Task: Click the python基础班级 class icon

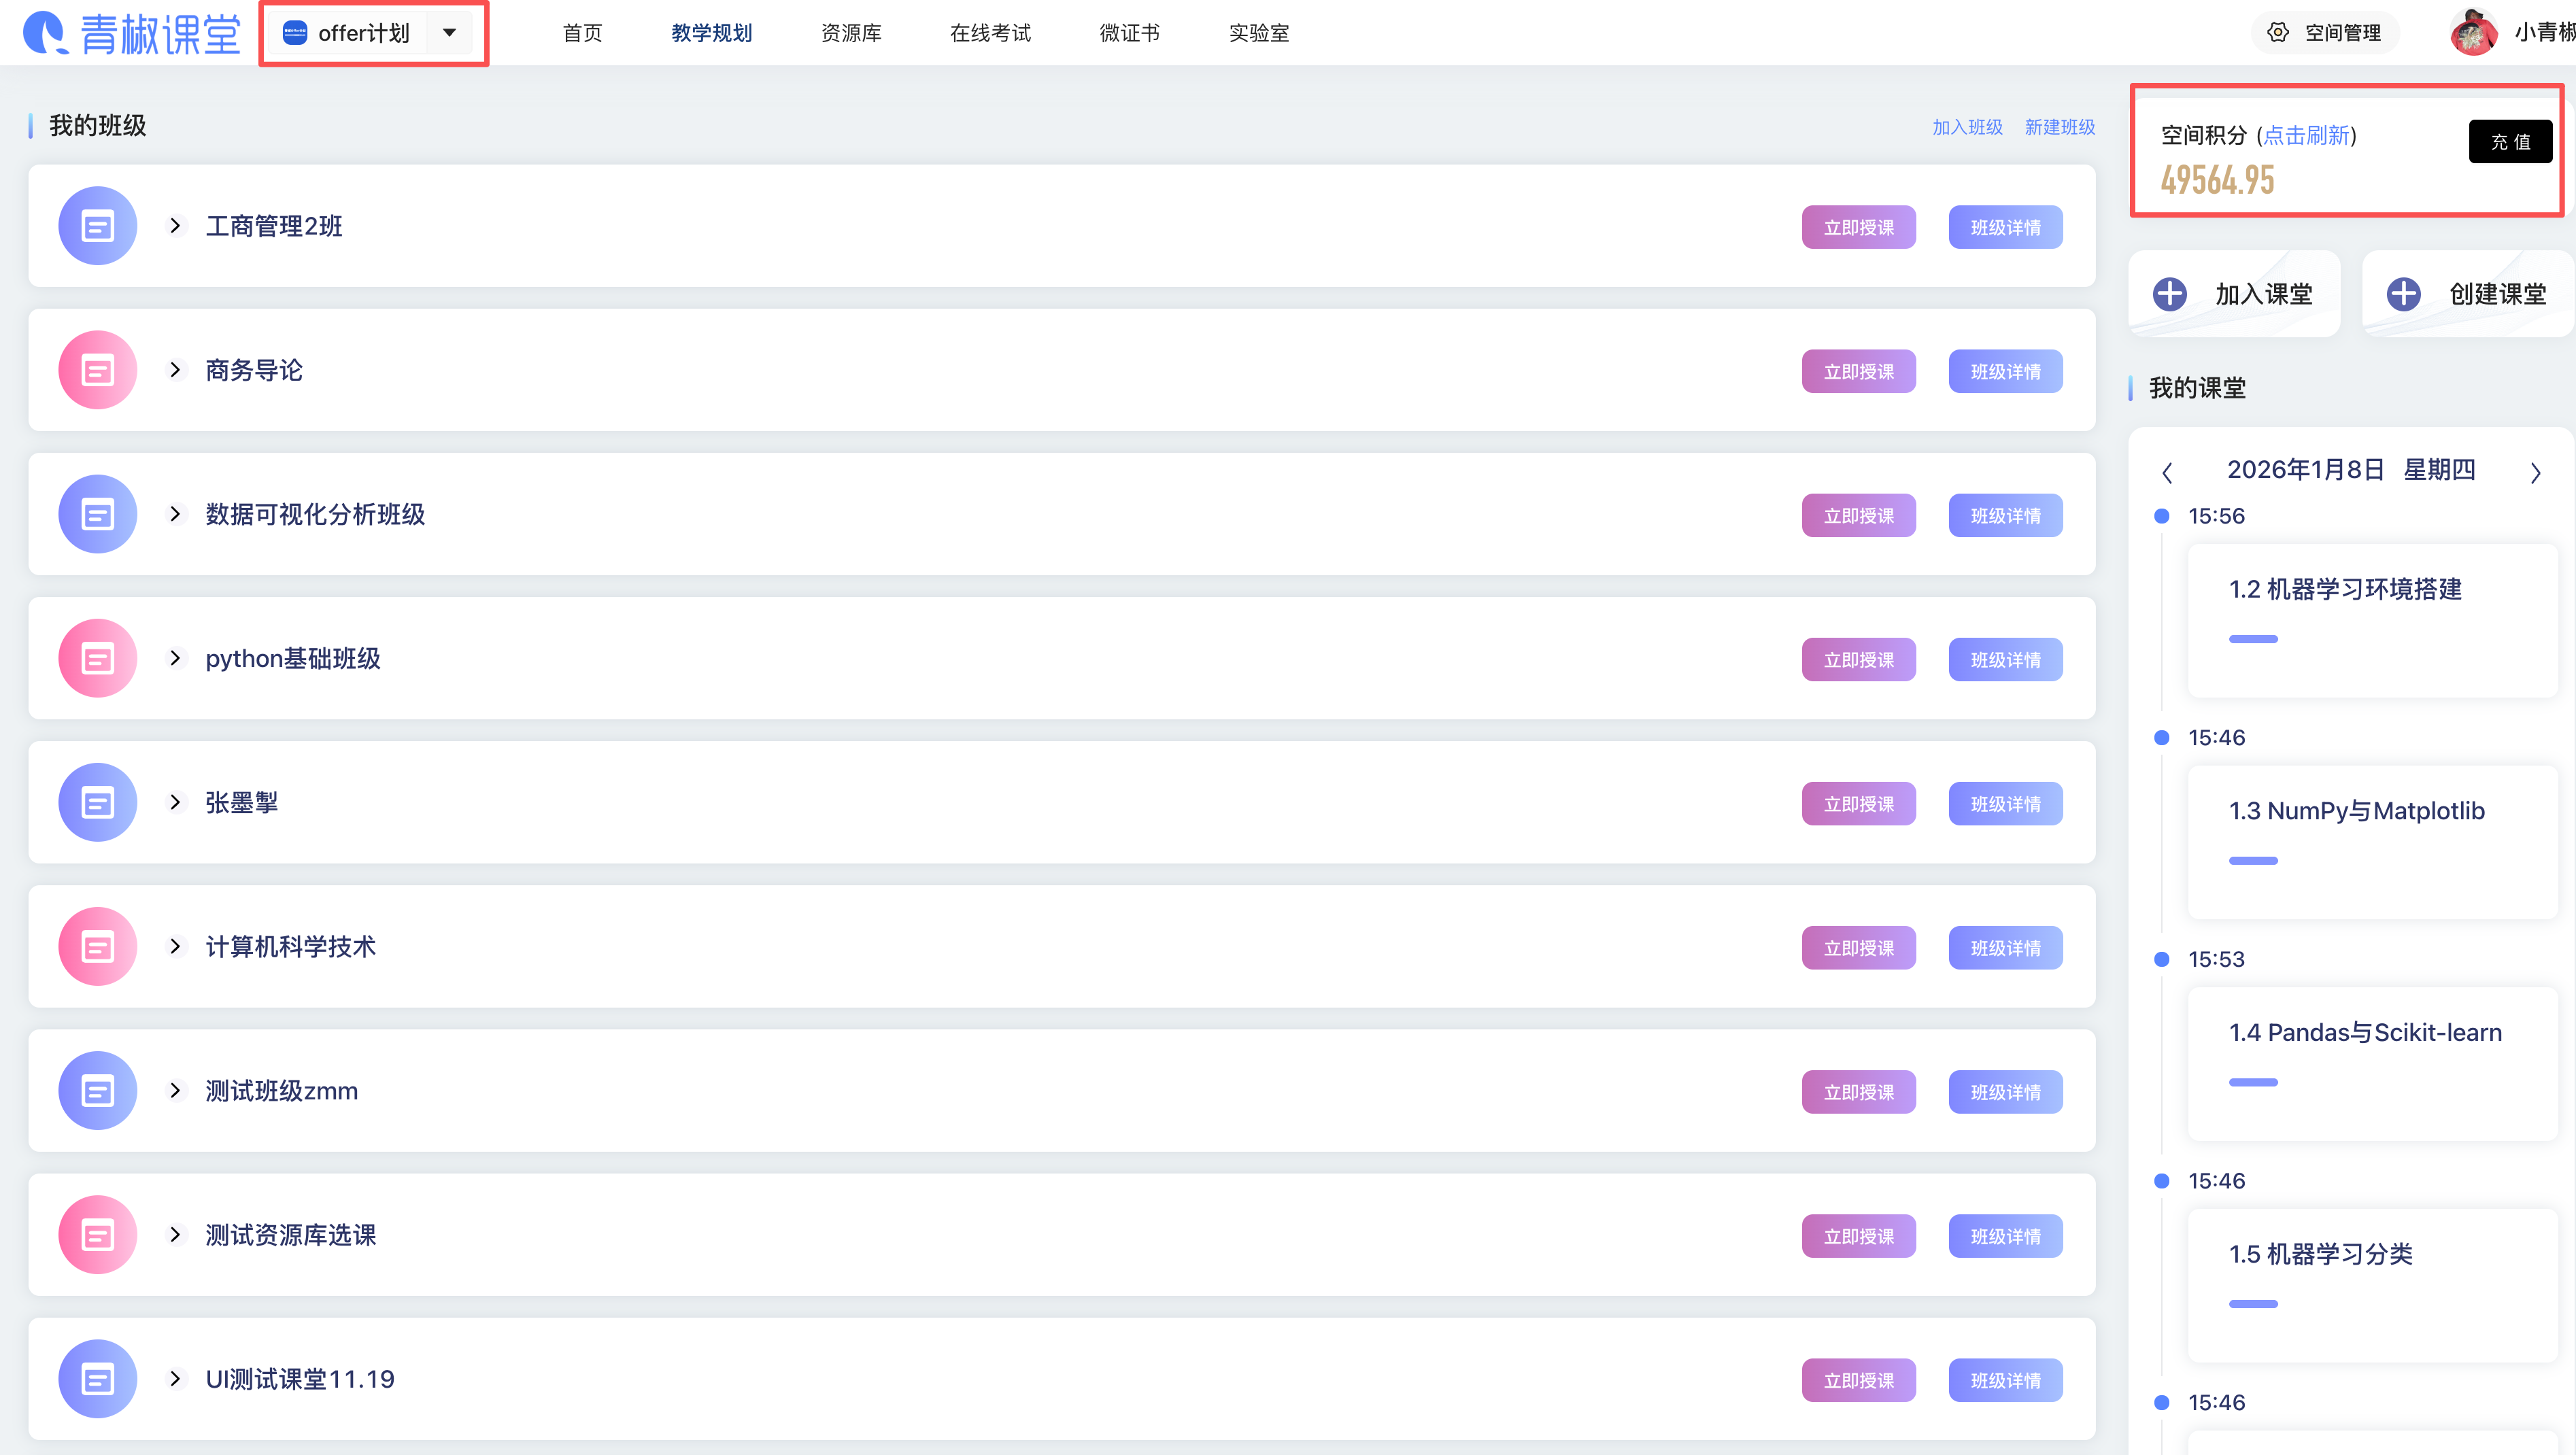Action: click(97, 658)
